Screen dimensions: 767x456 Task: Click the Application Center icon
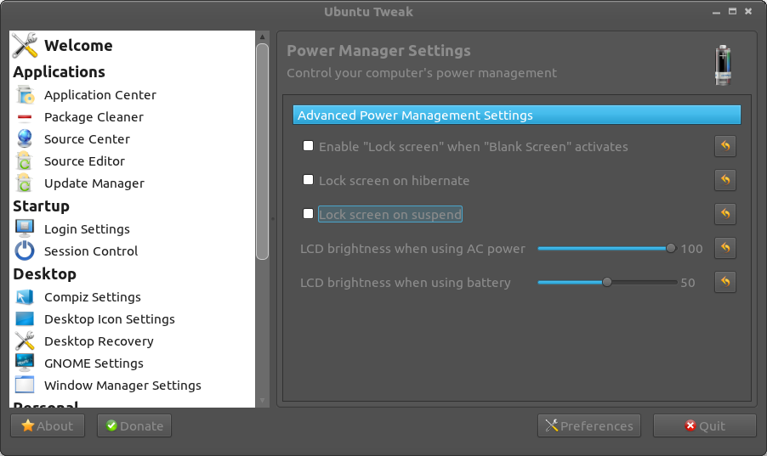coord(25,95)
